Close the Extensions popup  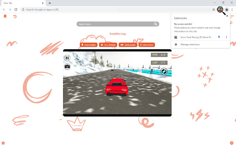point(227,16)
